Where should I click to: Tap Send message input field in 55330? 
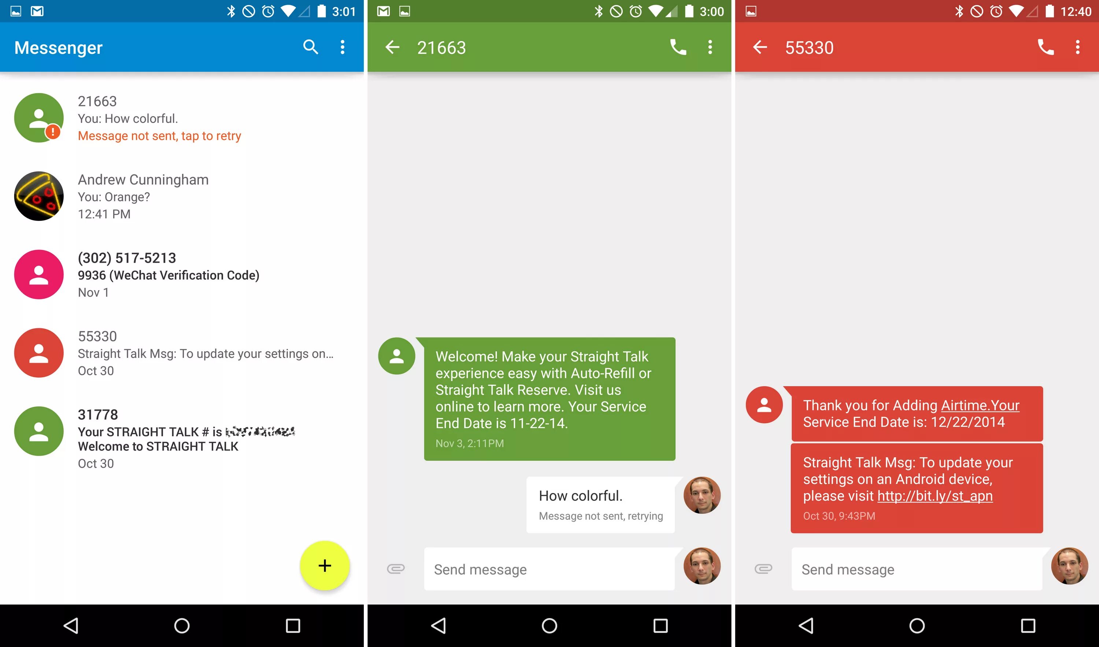coord(918,569)
